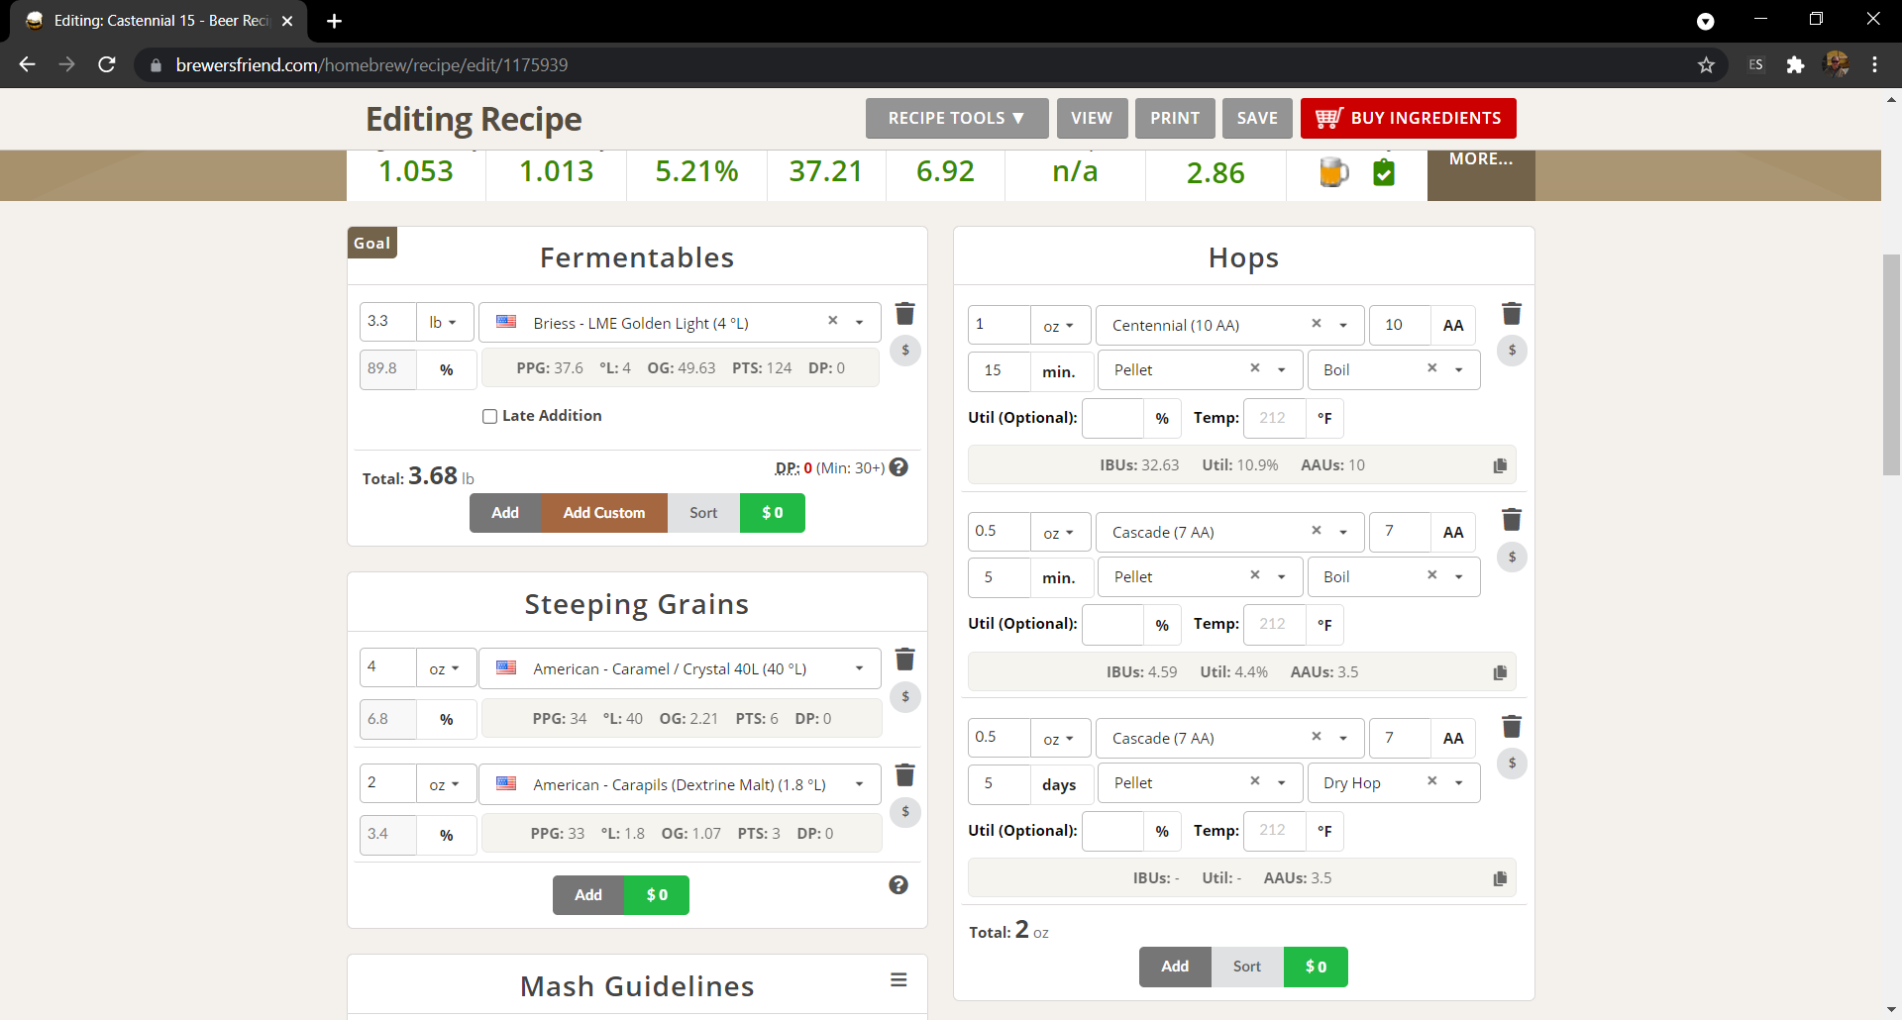1902x1020 pixels.
Task: Open price dollar icon for Dry Hop Cascade
Action: coord(1512,764)
